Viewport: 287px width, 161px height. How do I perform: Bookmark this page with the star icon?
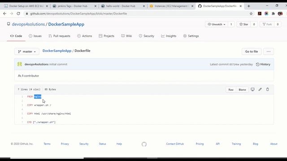tap(251, 13)
